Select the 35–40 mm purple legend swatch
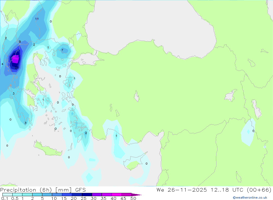This screenshot has width=273, height=200. pyautogui.click(x=107, y=195)
